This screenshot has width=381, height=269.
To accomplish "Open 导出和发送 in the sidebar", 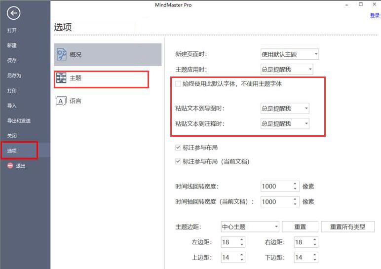I will point(19,121).
